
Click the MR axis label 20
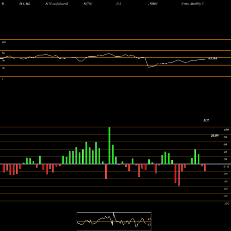(x=225, y=159)
